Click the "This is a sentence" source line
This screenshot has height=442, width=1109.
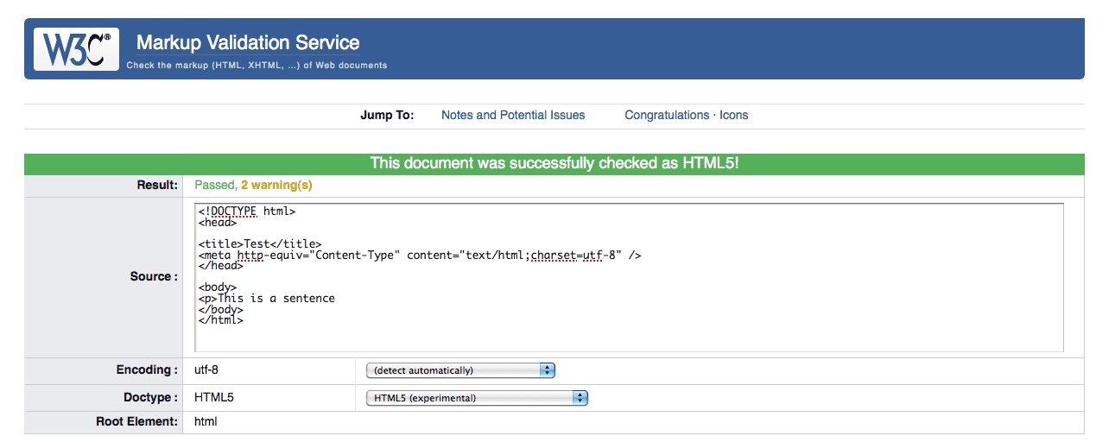click(267, 299)
